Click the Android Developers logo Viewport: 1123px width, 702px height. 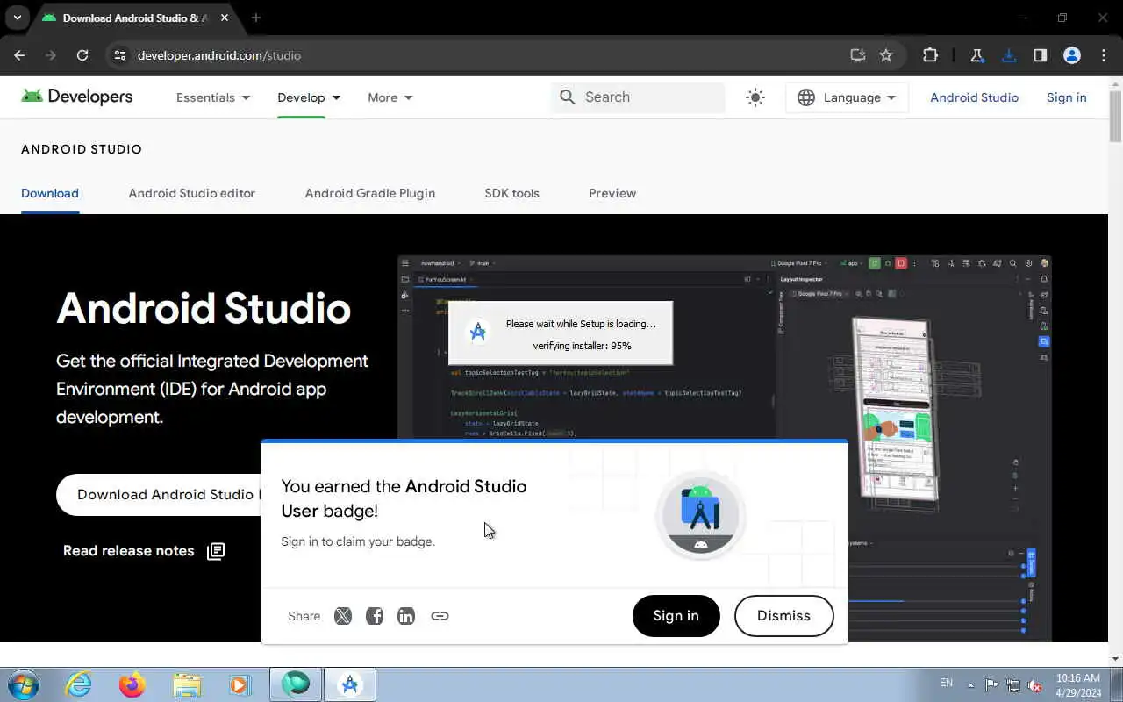[77, 97]
